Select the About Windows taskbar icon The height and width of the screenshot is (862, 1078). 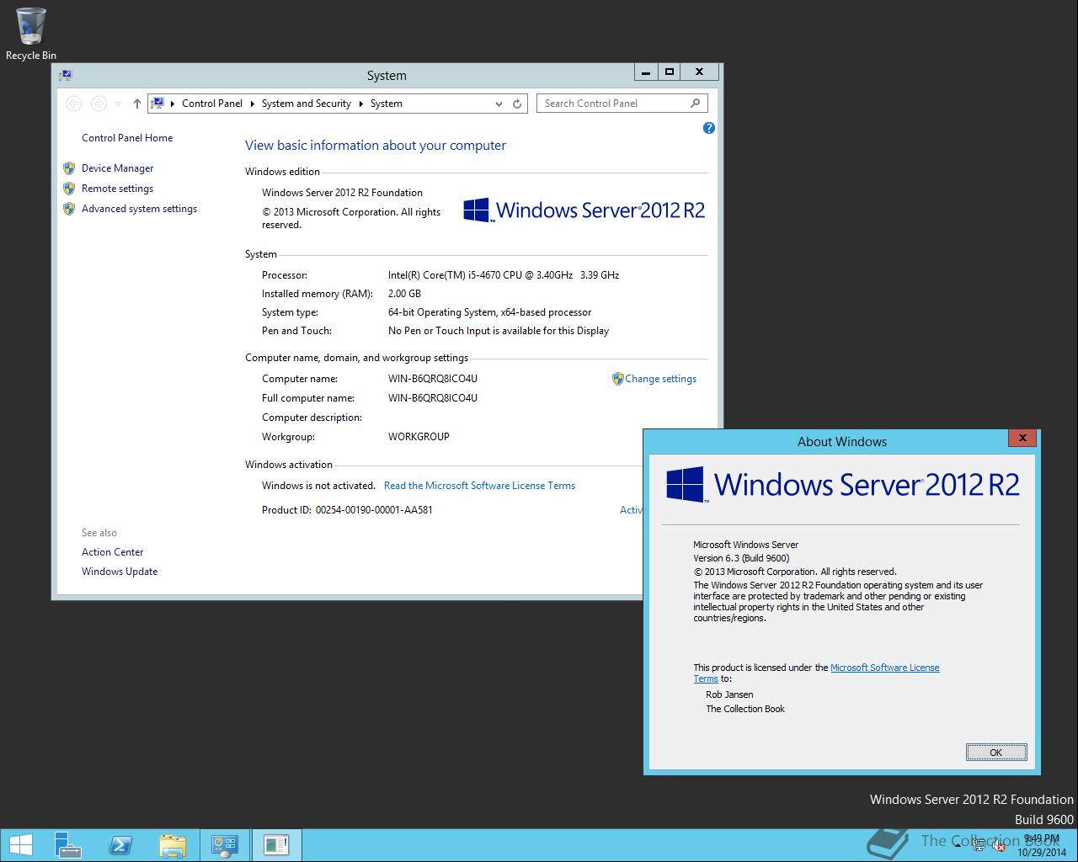coord(276,845)
